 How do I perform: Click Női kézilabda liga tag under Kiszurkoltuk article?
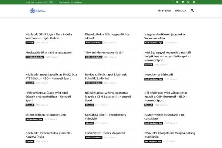coord(94,43)
